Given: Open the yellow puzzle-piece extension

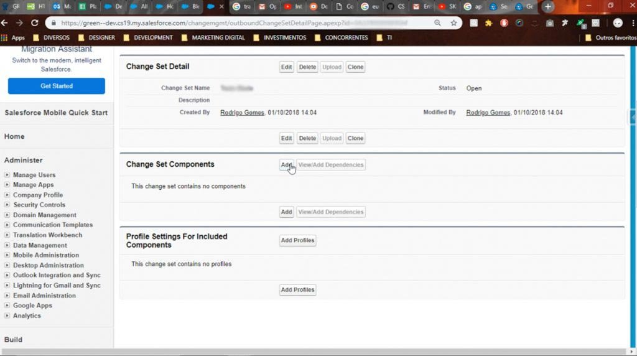Looking at the screenshot, I should click(489, 23).
